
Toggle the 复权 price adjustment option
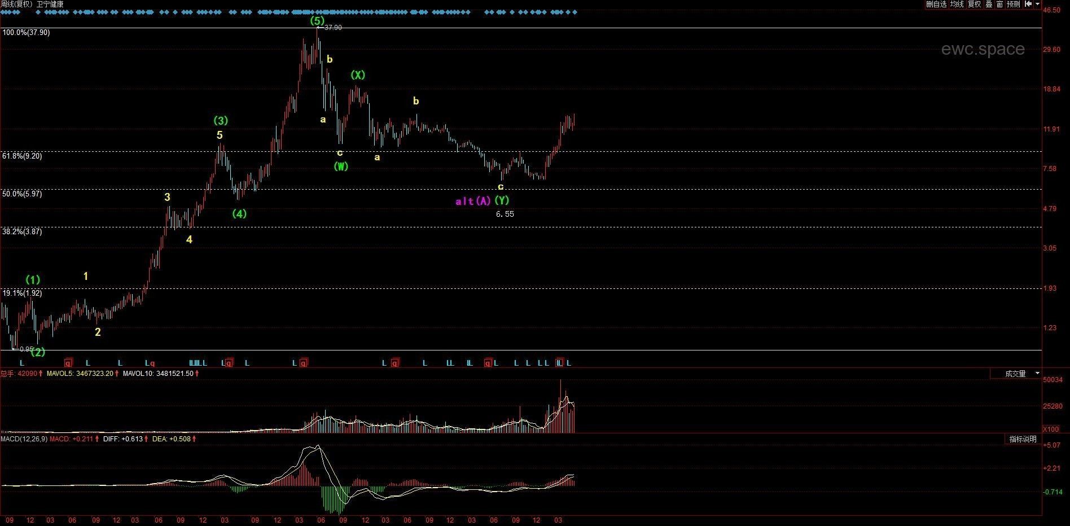pyautogui.click(x=975, y=4)
